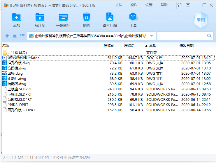Sort by the 修改日期 column header
The width and height of the screenshot is (216, 163).
(x=187, y=46)
